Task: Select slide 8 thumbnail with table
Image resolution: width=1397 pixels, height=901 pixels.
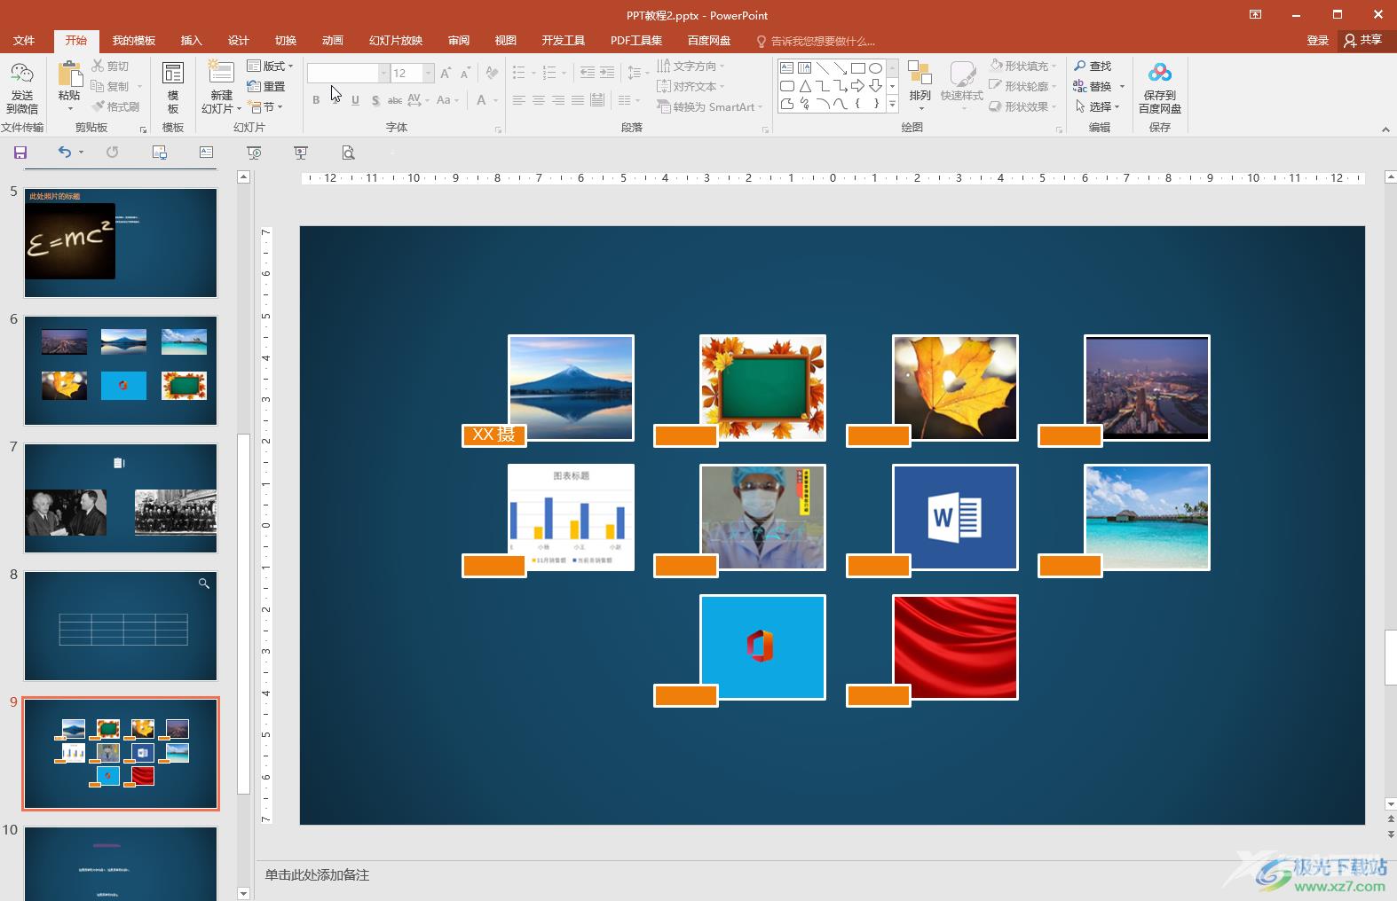Action: [x=121, y=626]
